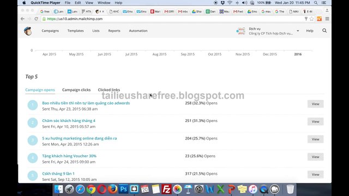This screenshot has width=349, height=196.
Task: Launch Firefox from the dock
Action: pyautogui.click(x=113, y=189)
